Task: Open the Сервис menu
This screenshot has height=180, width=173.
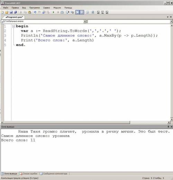Action: (x=46, y=8)
